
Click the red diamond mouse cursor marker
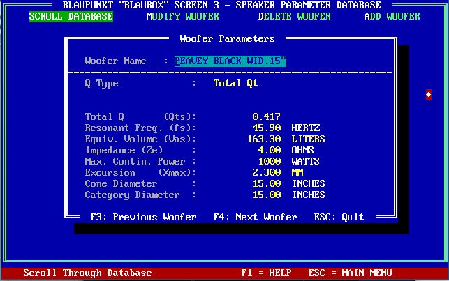click(429, 95)
